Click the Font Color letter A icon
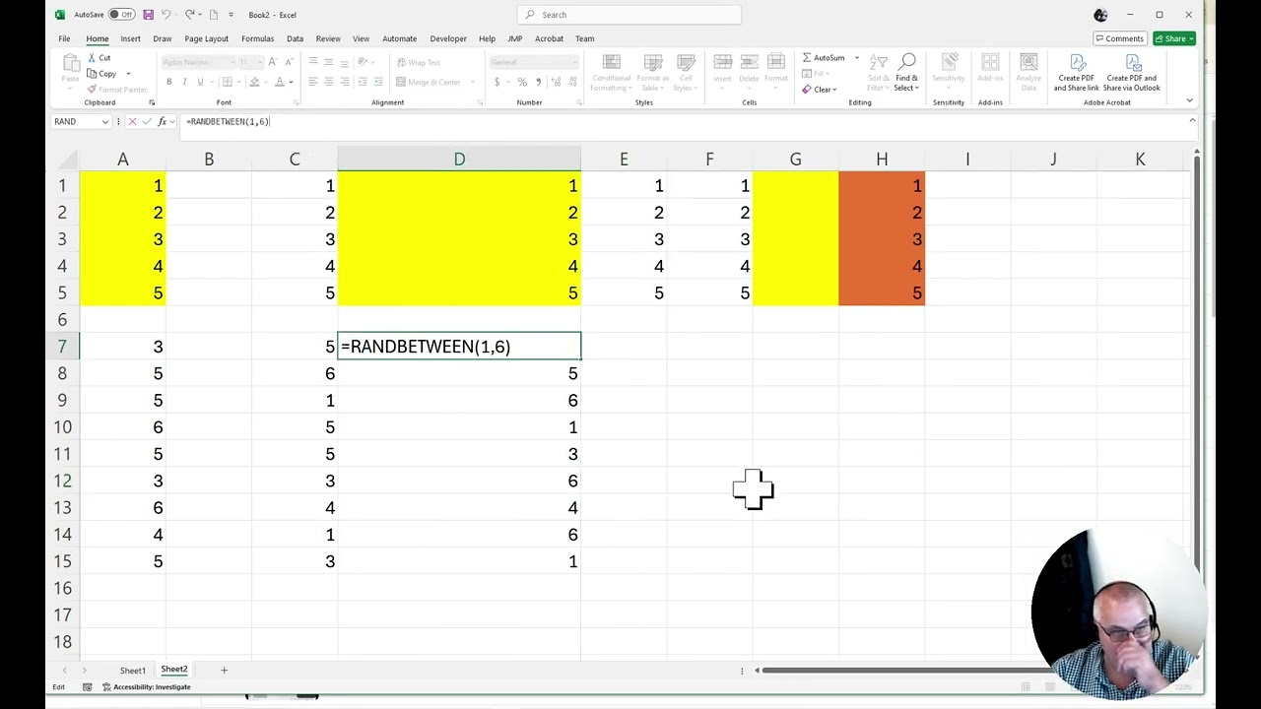Image resolution: width=1261 pixels, height=709 pixels. 280,82
